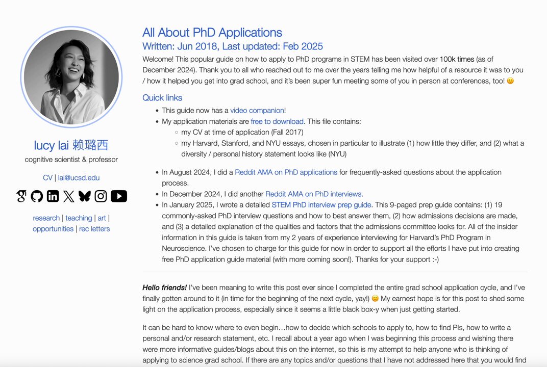Open the video companion link
This screenshot has width=547, height=367.
257,111
